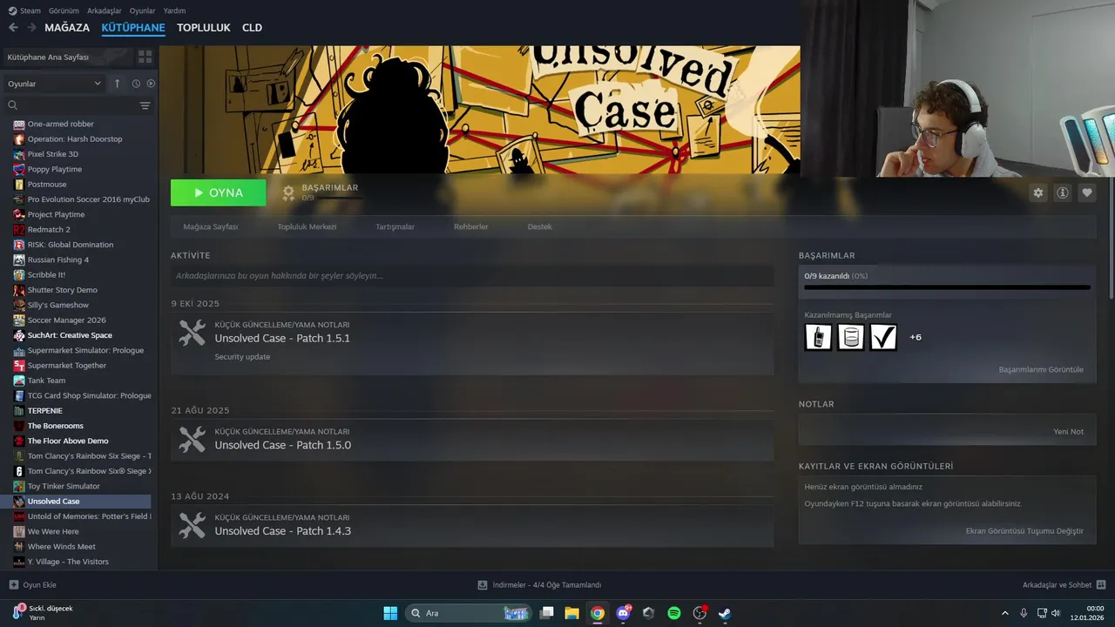Show game information icon
This screenshot has width=1115, height=627.
[1062, 193]
